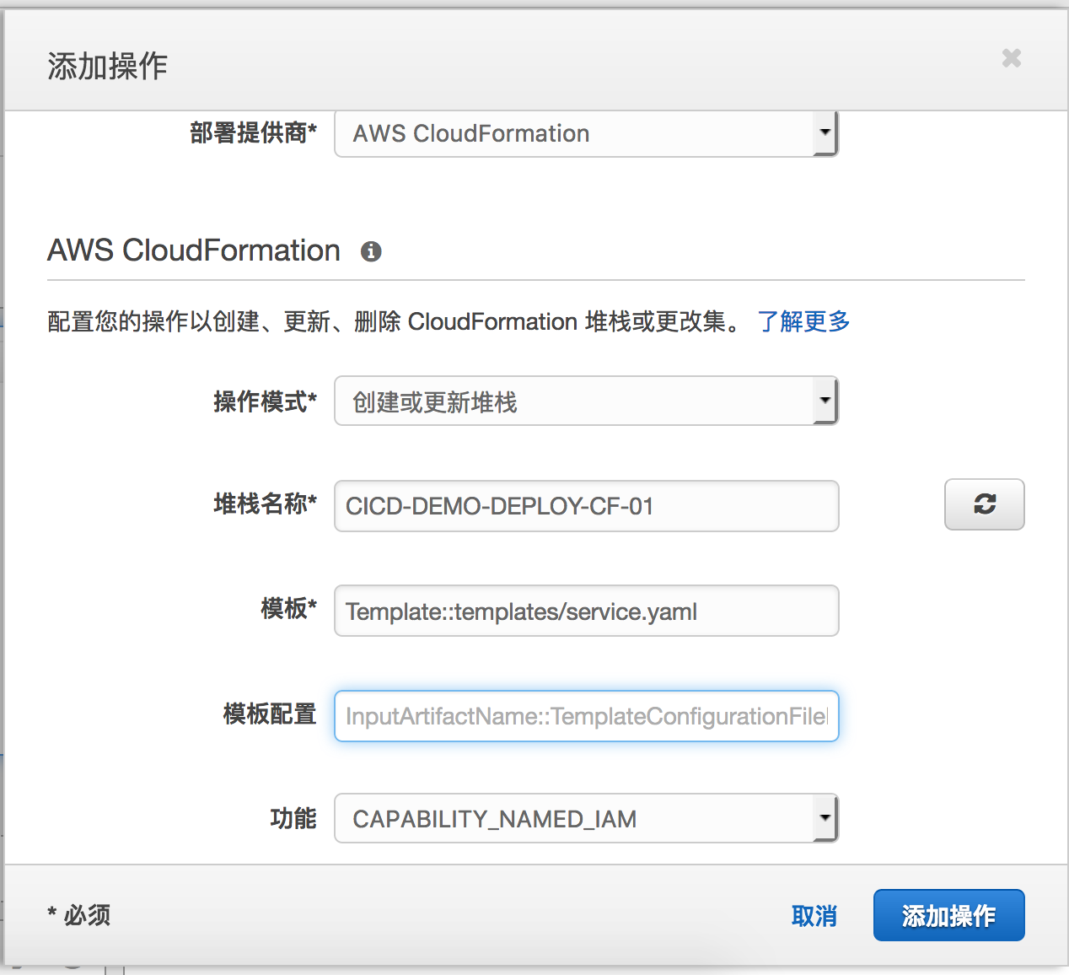Click the 功能 field label
Viewport: 1069px width, 975px height.
click(x=293, y=818)
